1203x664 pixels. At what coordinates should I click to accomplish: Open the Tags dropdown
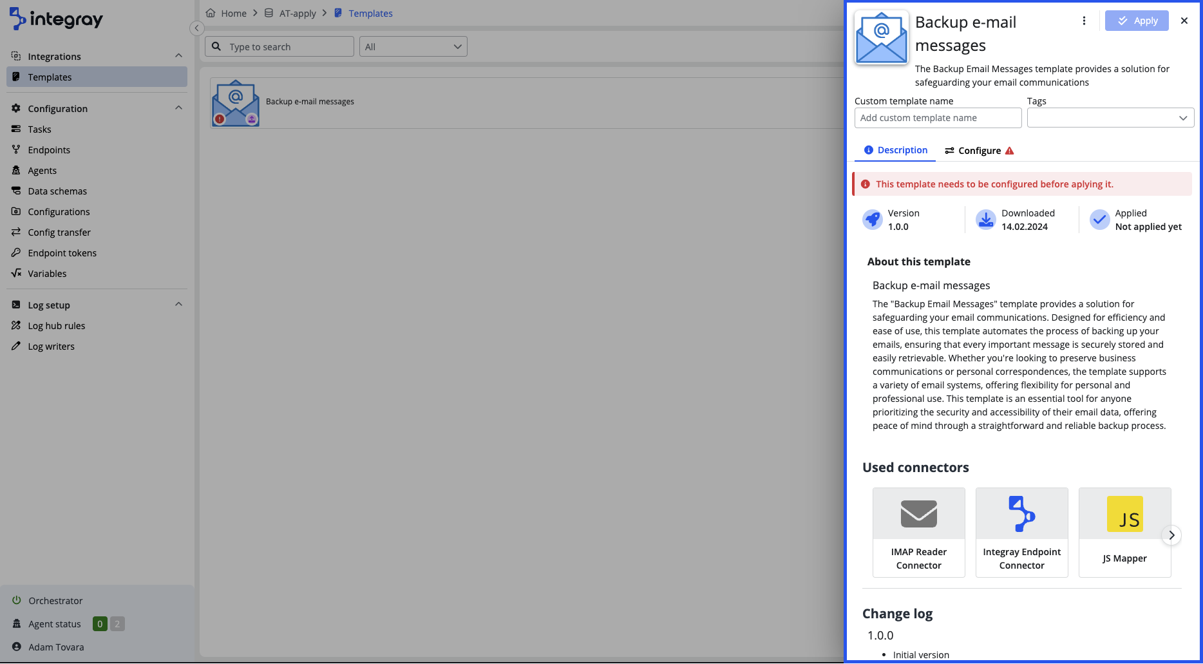1110,118
